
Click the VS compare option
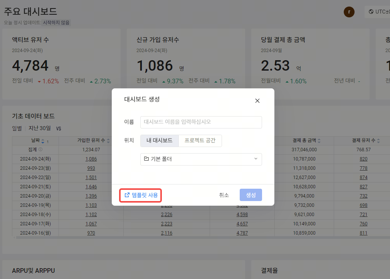pos(59,129)
